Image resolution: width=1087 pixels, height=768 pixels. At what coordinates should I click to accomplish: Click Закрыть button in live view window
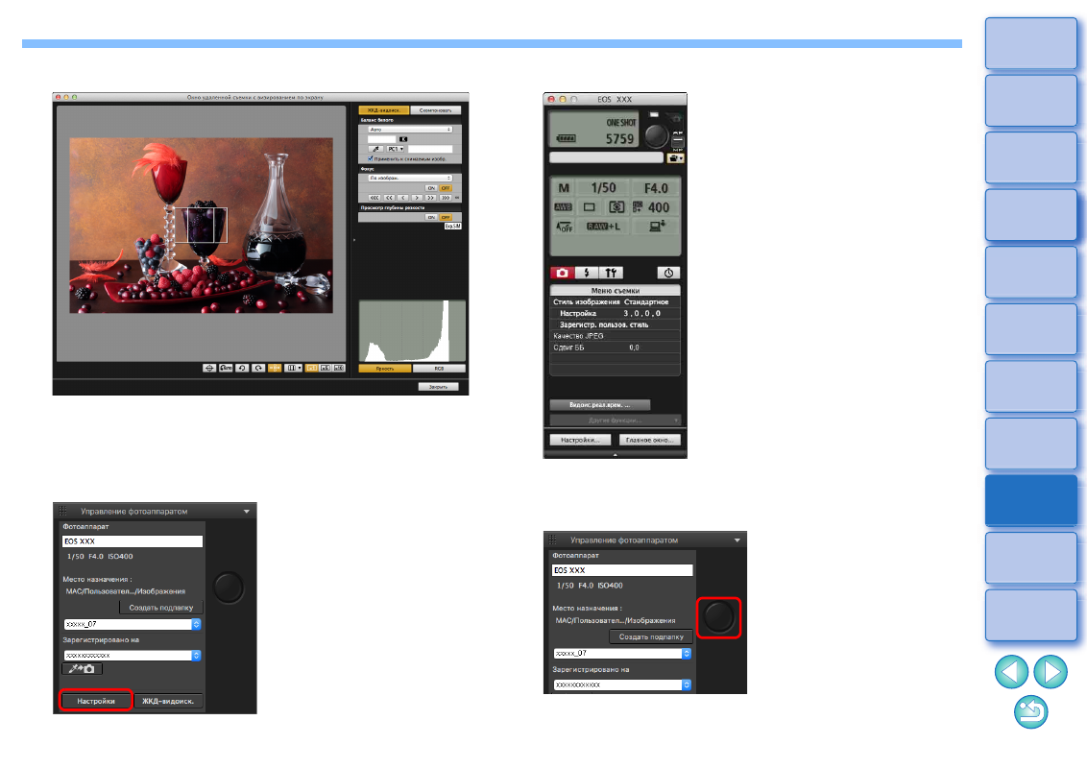438,387
